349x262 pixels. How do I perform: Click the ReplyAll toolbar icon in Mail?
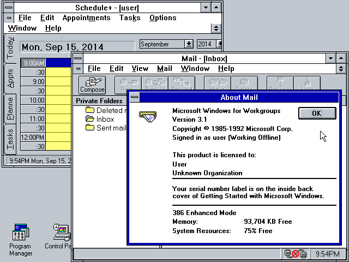pyautogui.click(x=155, y=84)
